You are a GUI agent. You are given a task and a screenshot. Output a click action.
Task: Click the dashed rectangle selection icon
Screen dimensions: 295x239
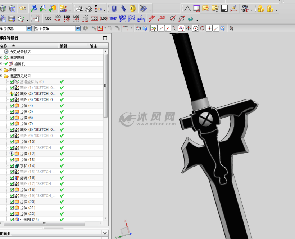pos(126,28)
